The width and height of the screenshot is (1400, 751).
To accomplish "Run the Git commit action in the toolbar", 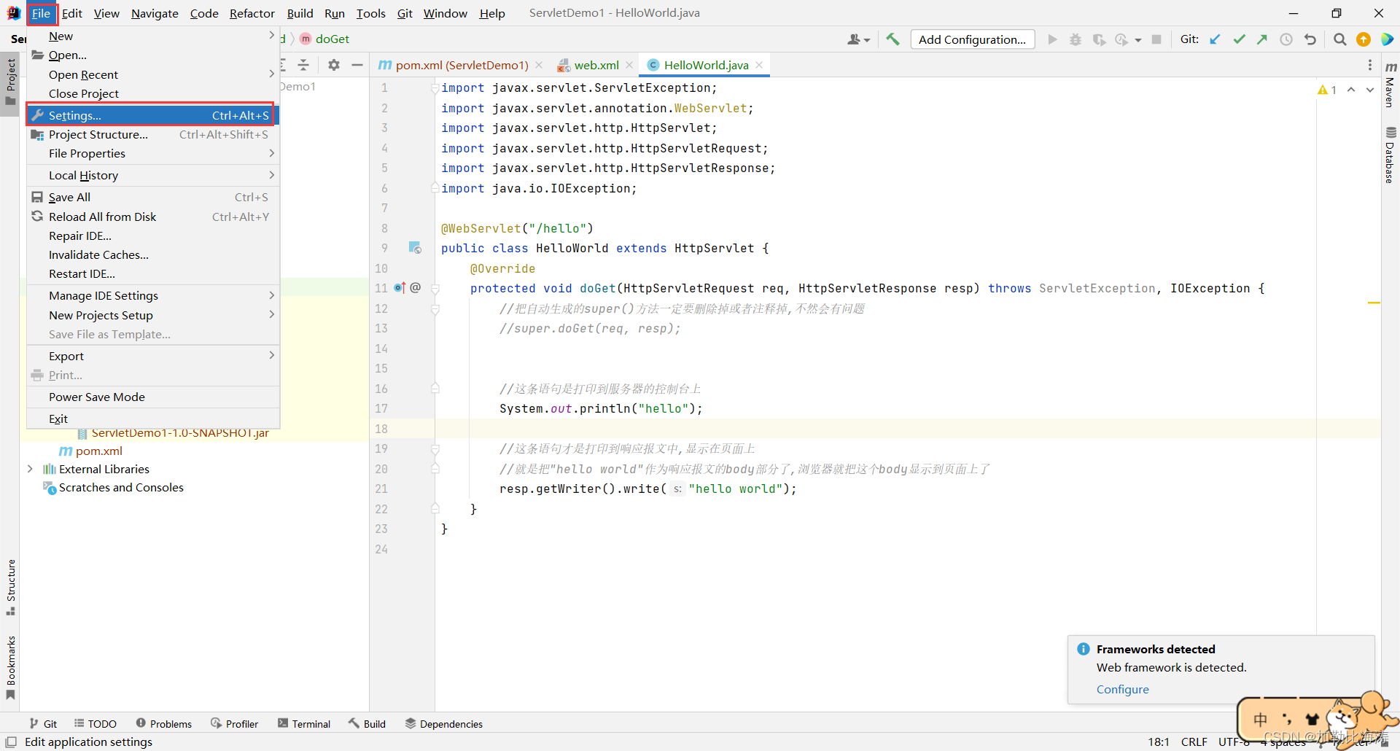I will point(1239,39).
